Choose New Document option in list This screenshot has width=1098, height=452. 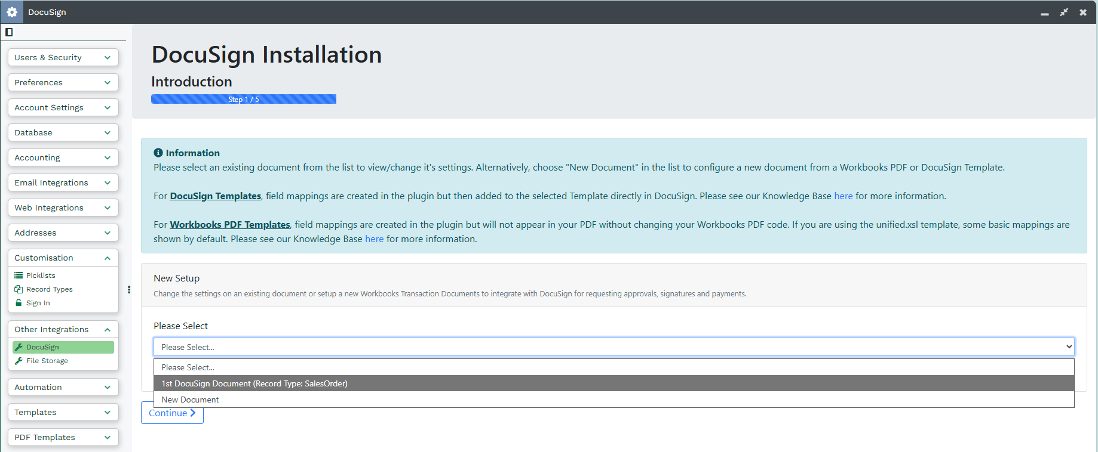coord(614,400)
